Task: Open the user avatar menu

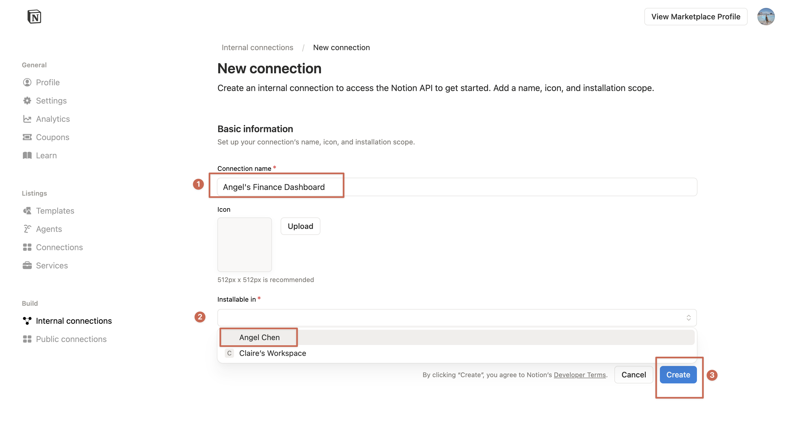Action: [766, 16]
